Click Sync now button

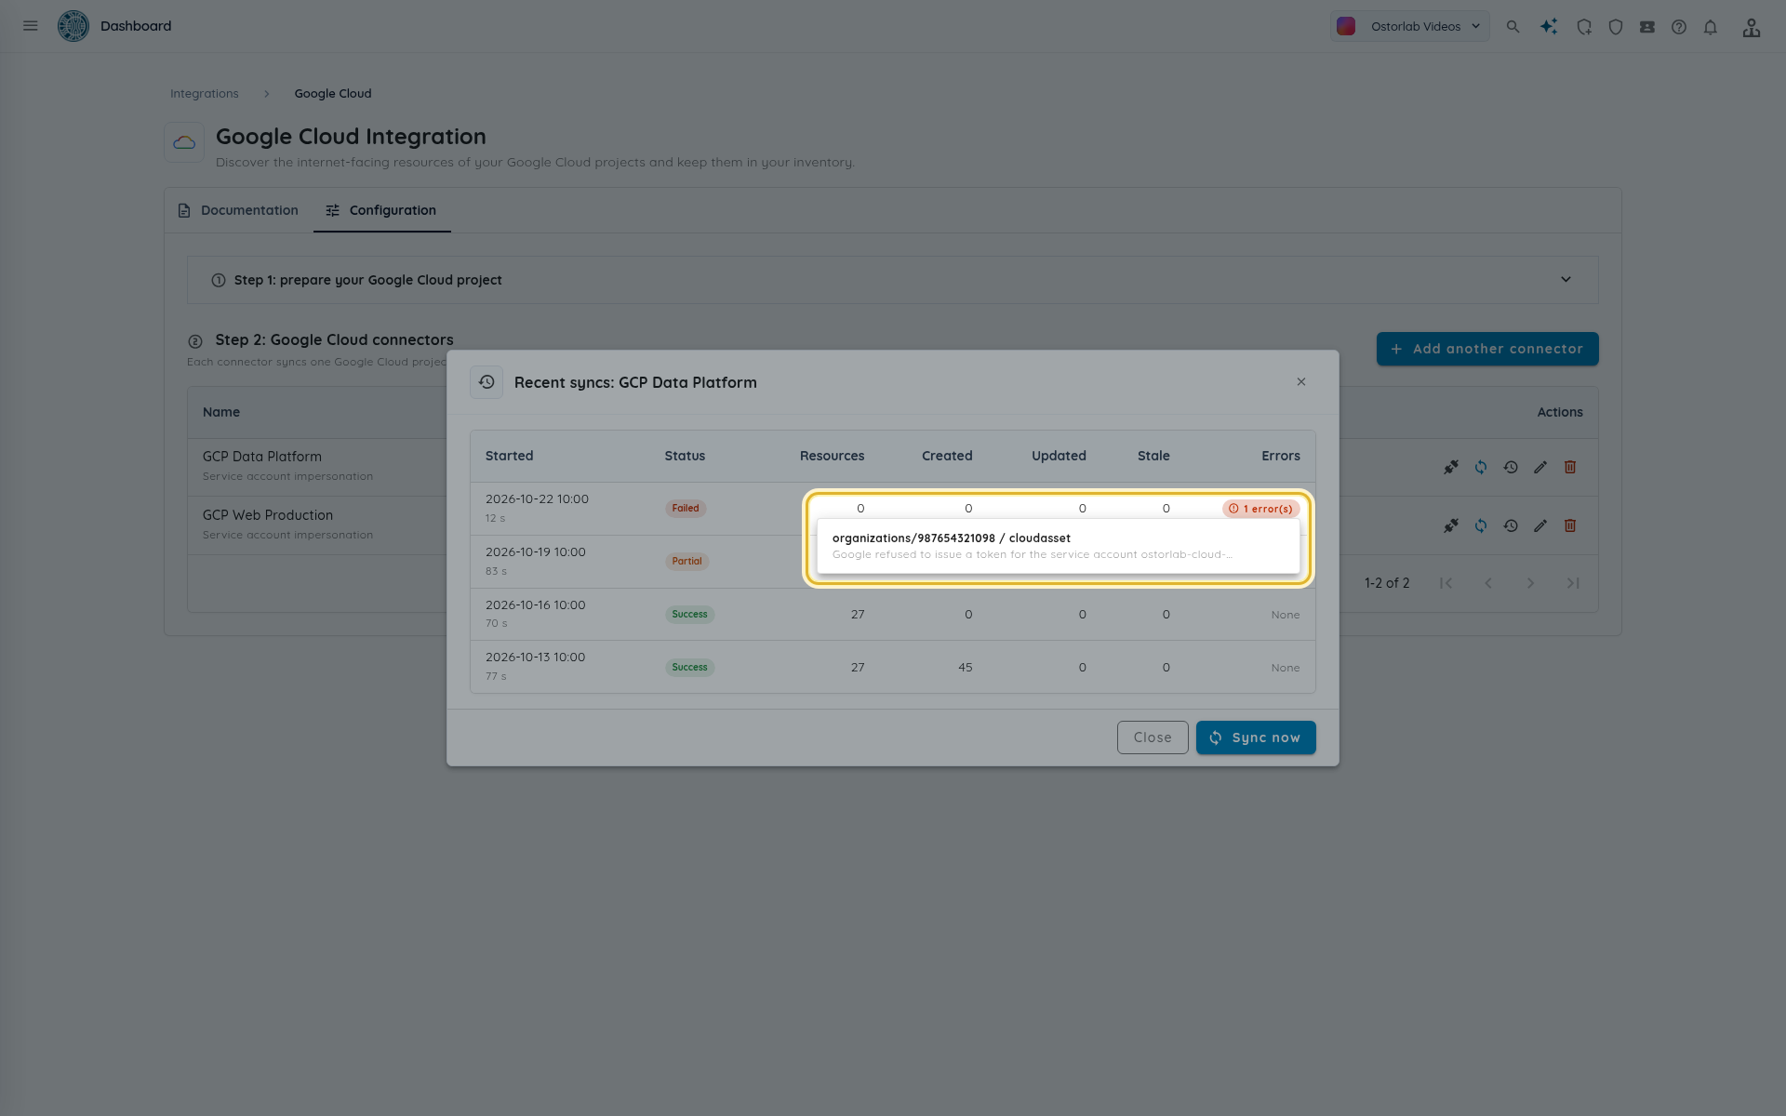(x=1256, y=737)
